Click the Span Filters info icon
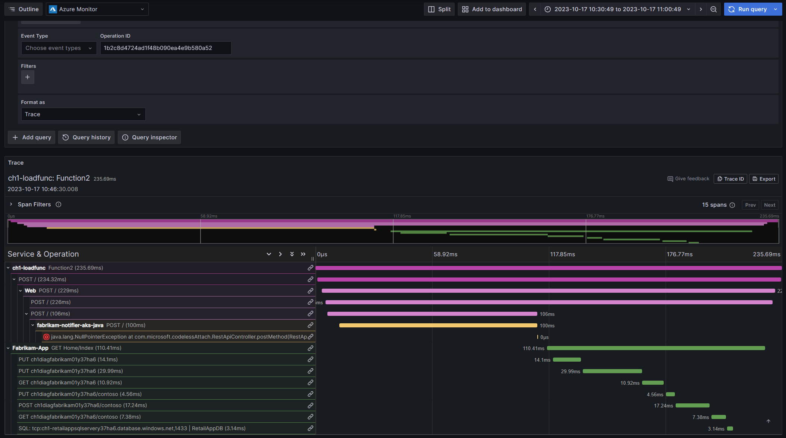This screenshot has width=786, height=438. pyautogui.click(x=59, y=204)
